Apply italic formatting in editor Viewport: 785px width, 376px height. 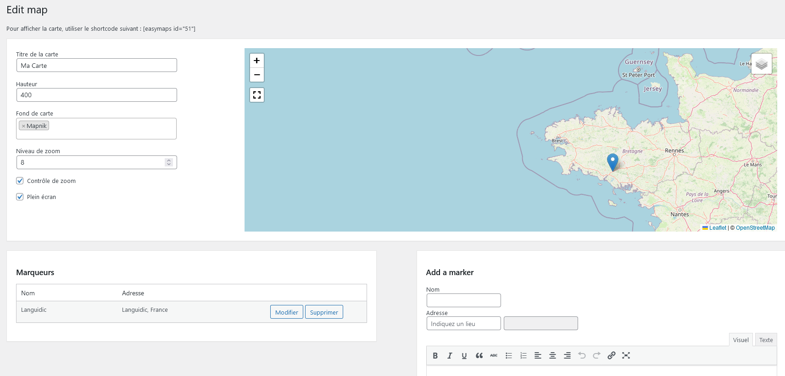[450, 355]
